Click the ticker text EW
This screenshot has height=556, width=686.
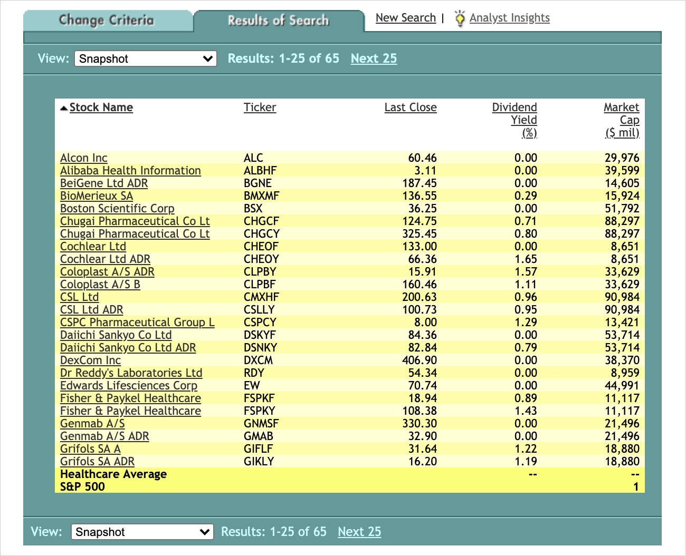[x=252, y=386]
